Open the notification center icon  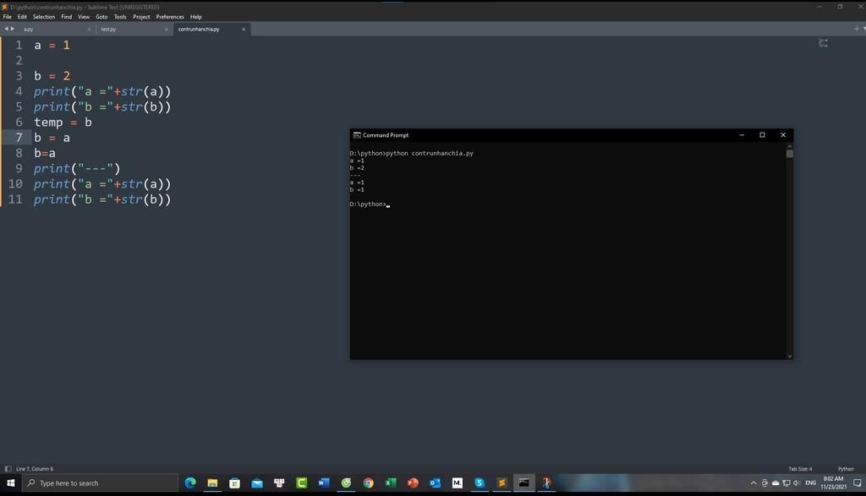click(x=858, y=482)
